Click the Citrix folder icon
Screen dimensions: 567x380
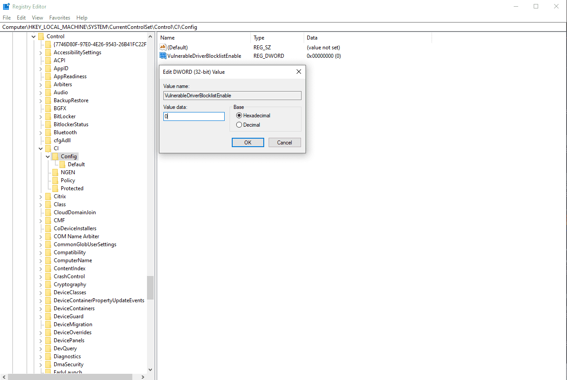coord(48,196)
